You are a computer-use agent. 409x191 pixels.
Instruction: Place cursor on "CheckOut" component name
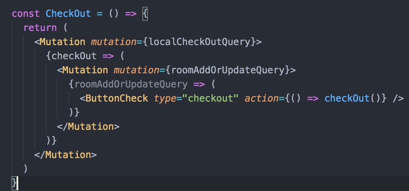(x=69, y=14)
